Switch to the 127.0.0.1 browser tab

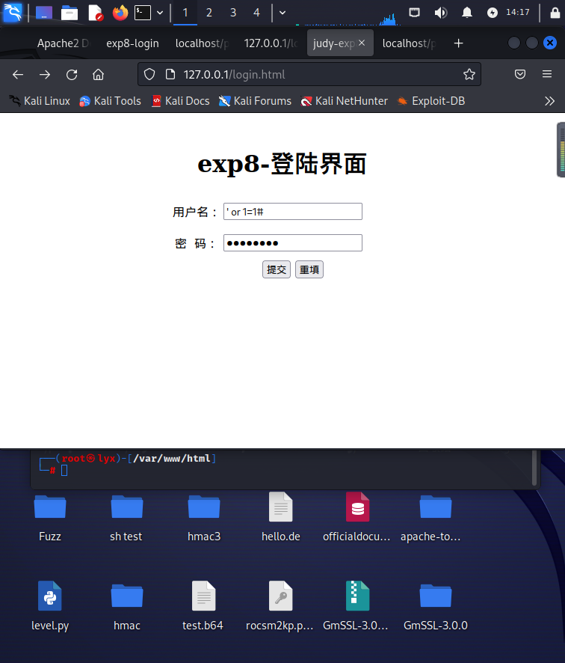271,43
